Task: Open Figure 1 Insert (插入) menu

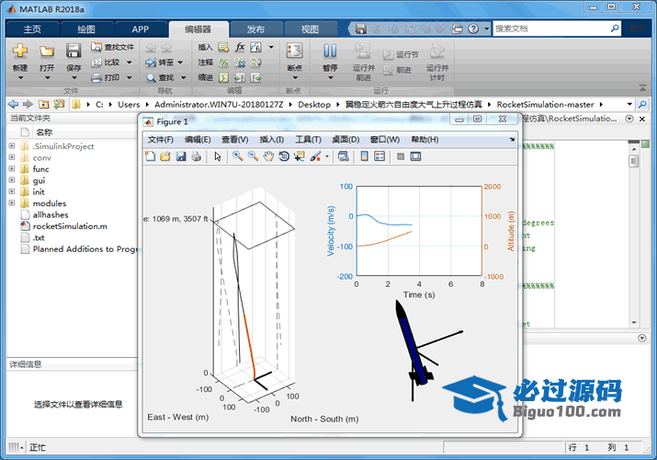Action: point(271,139)
